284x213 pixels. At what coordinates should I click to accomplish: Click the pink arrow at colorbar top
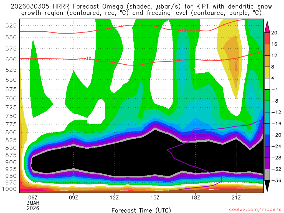(x=267, y=27)
